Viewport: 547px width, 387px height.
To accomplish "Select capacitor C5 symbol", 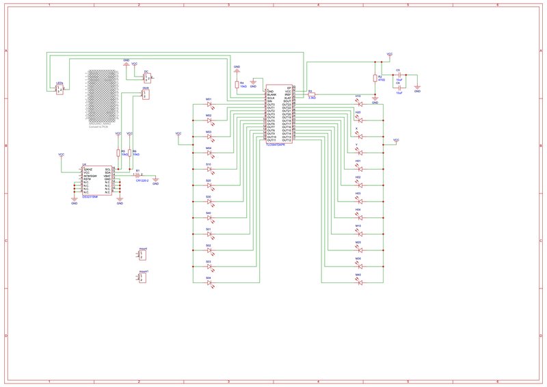I will pyautogui.click(x=400, y=75).
